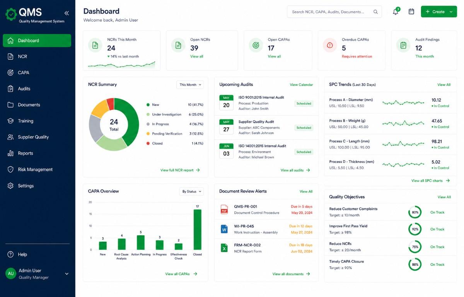Click Scheduled badge for Supplier Quality Audit

tap(304, 128)
